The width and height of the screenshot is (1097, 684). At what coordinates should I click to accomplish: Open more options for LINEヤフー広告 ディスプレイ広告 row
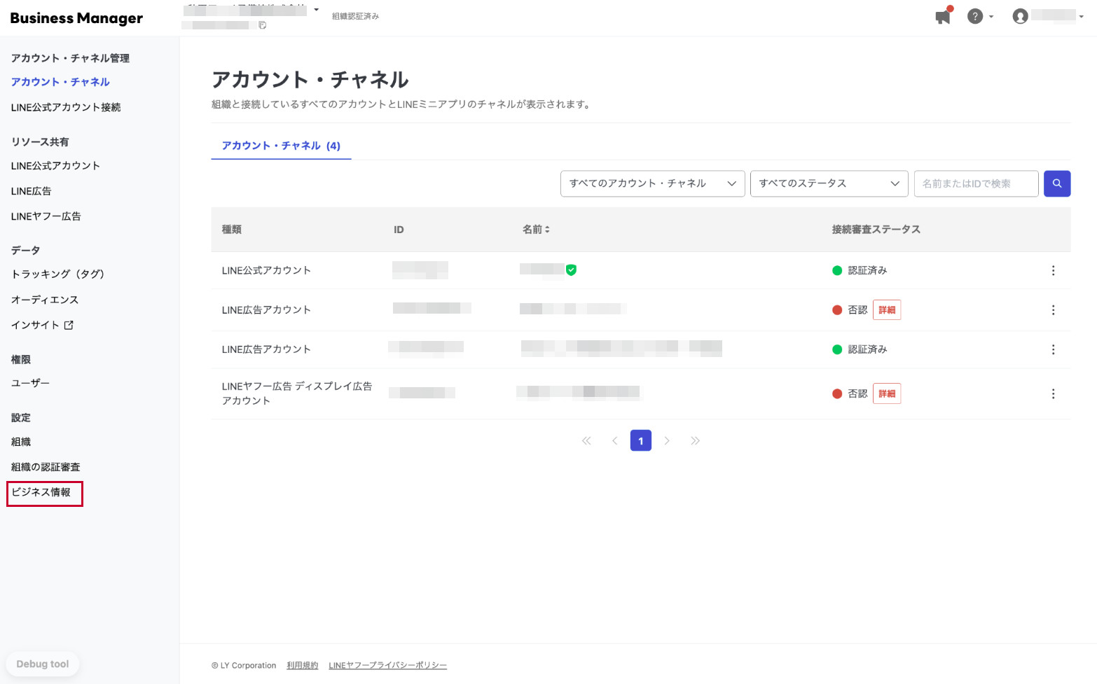click(1053, 394)
